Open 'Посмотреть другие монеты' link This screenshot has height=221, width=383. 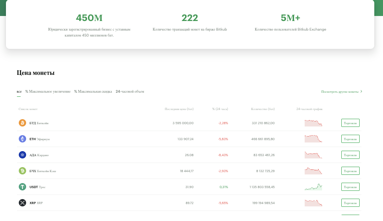point(339,92)
